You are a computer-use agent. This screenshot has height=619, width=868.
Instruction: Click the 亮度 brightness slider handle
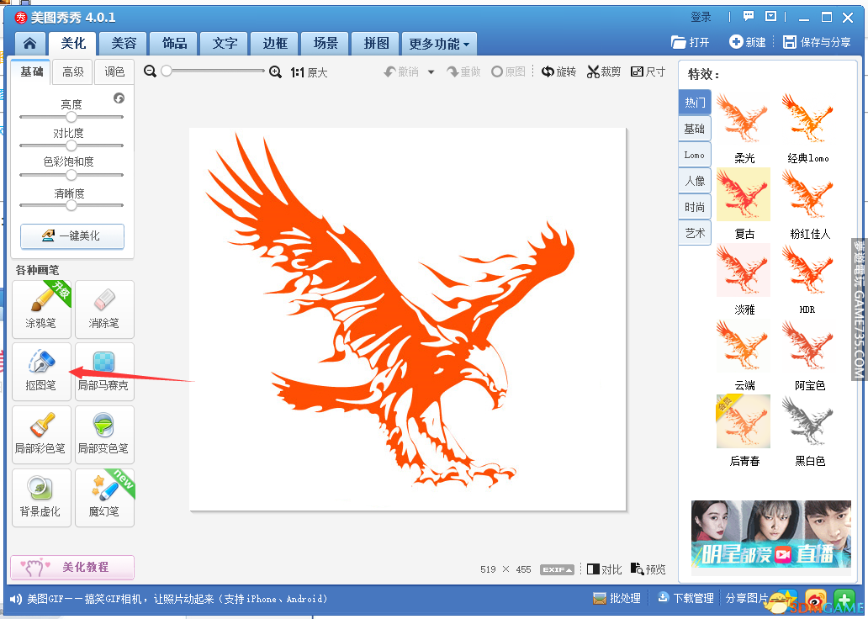tap(71, 117)
